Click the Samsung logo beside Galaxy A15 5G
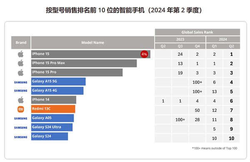Image resolution: width=250 pixels, height=162 pixels. pos(21,82)
